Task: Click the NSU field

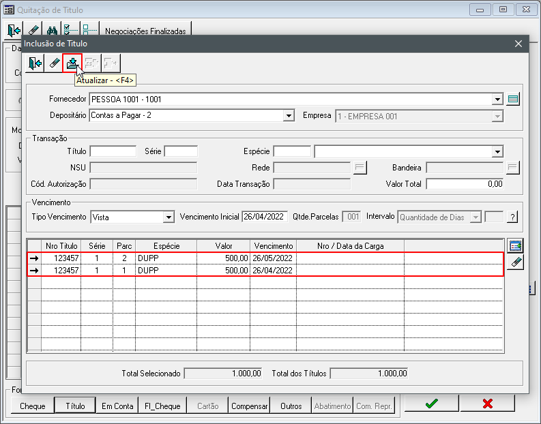Action: (143, 168)
